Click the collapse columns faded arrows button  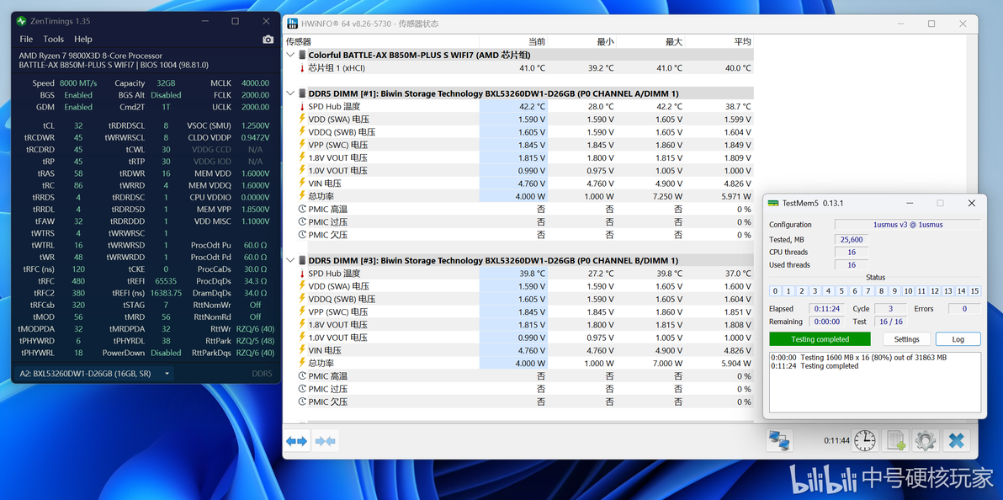coord(325,441)
